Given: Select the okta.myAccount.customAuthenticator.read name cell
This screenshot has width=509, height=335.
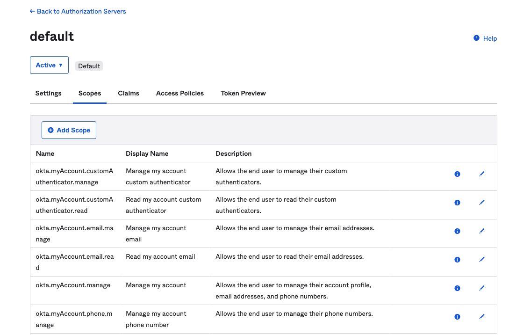Looking at the screenshot, I should point(75,205).
